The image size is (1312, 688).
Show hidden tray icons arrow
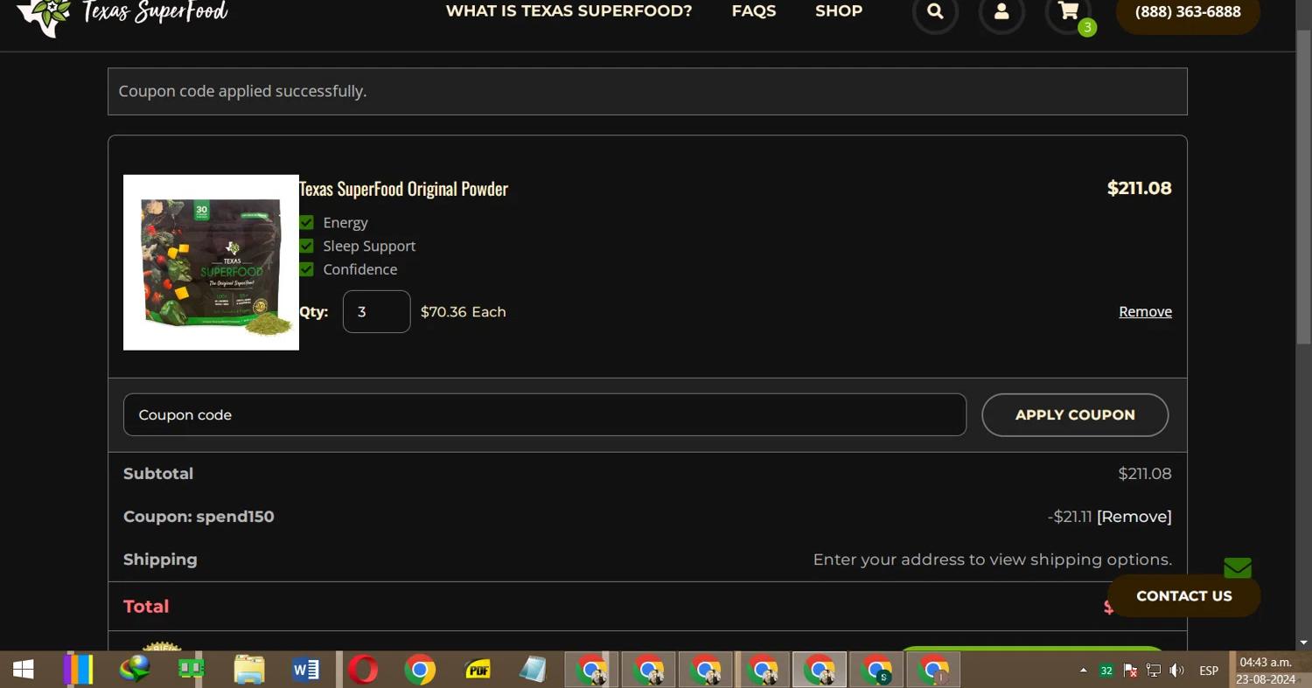point(1084,671)
